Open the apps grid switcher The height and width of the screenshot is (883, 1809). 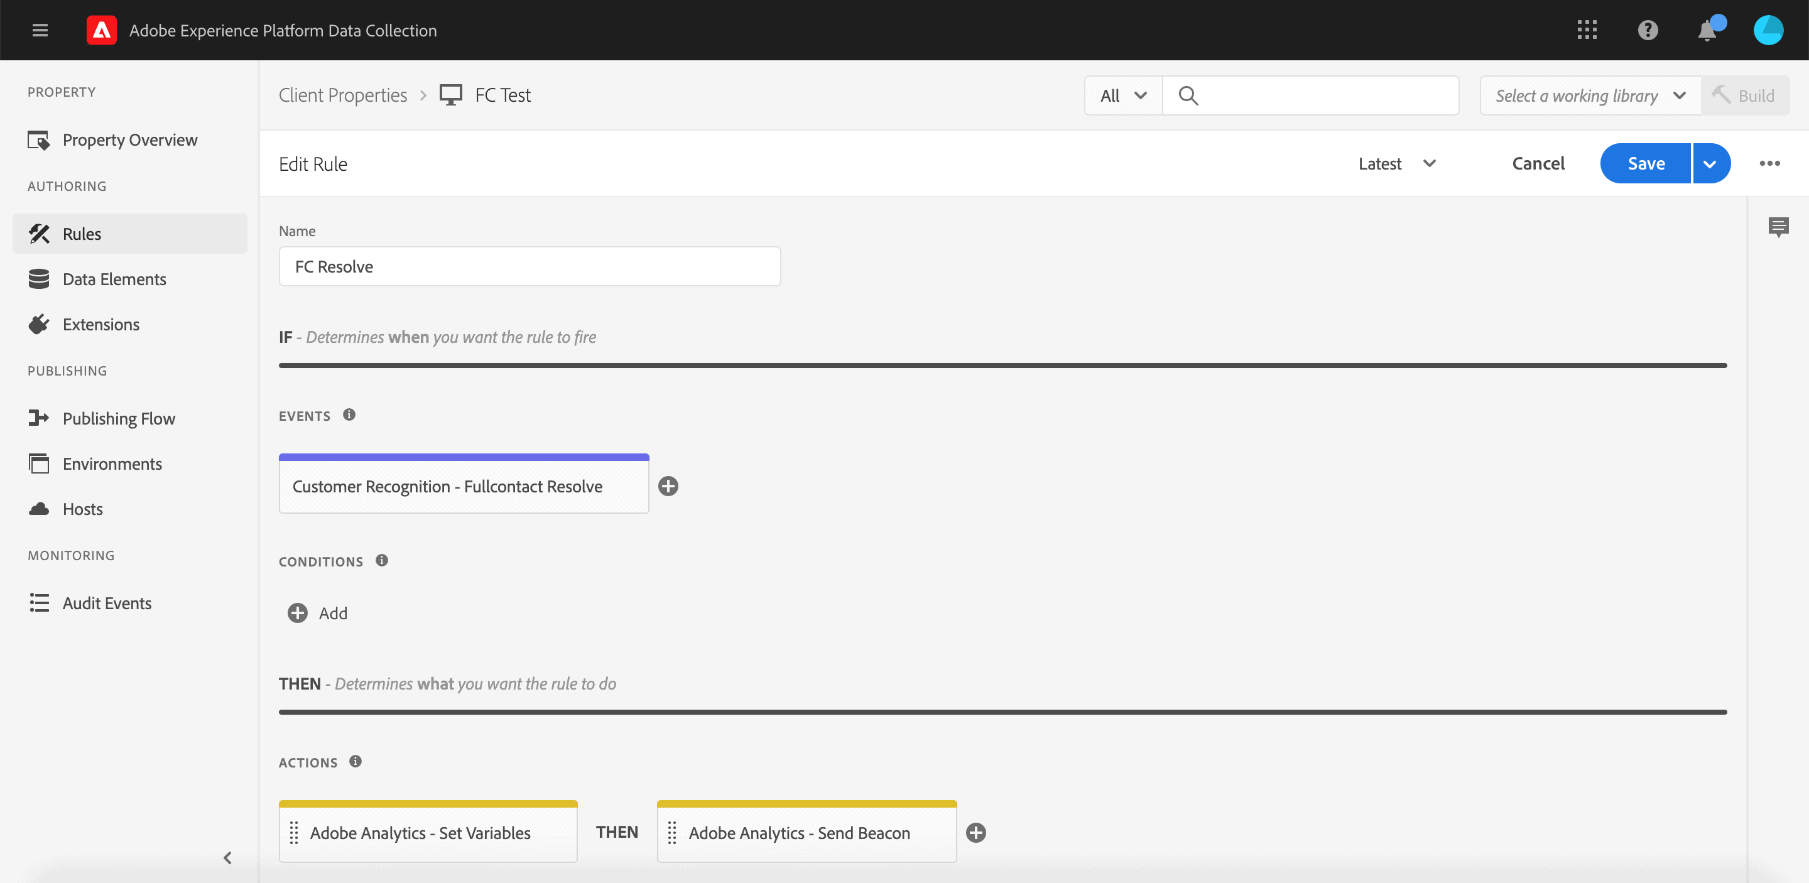coord(1587,30)
